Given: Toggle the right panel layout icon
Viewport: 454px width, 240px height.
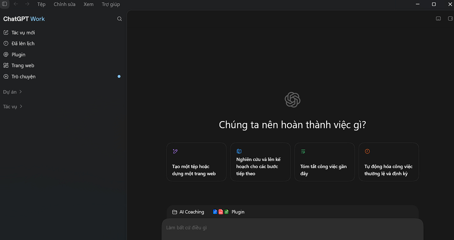Looking at the screenshot, I should (450, 19).
